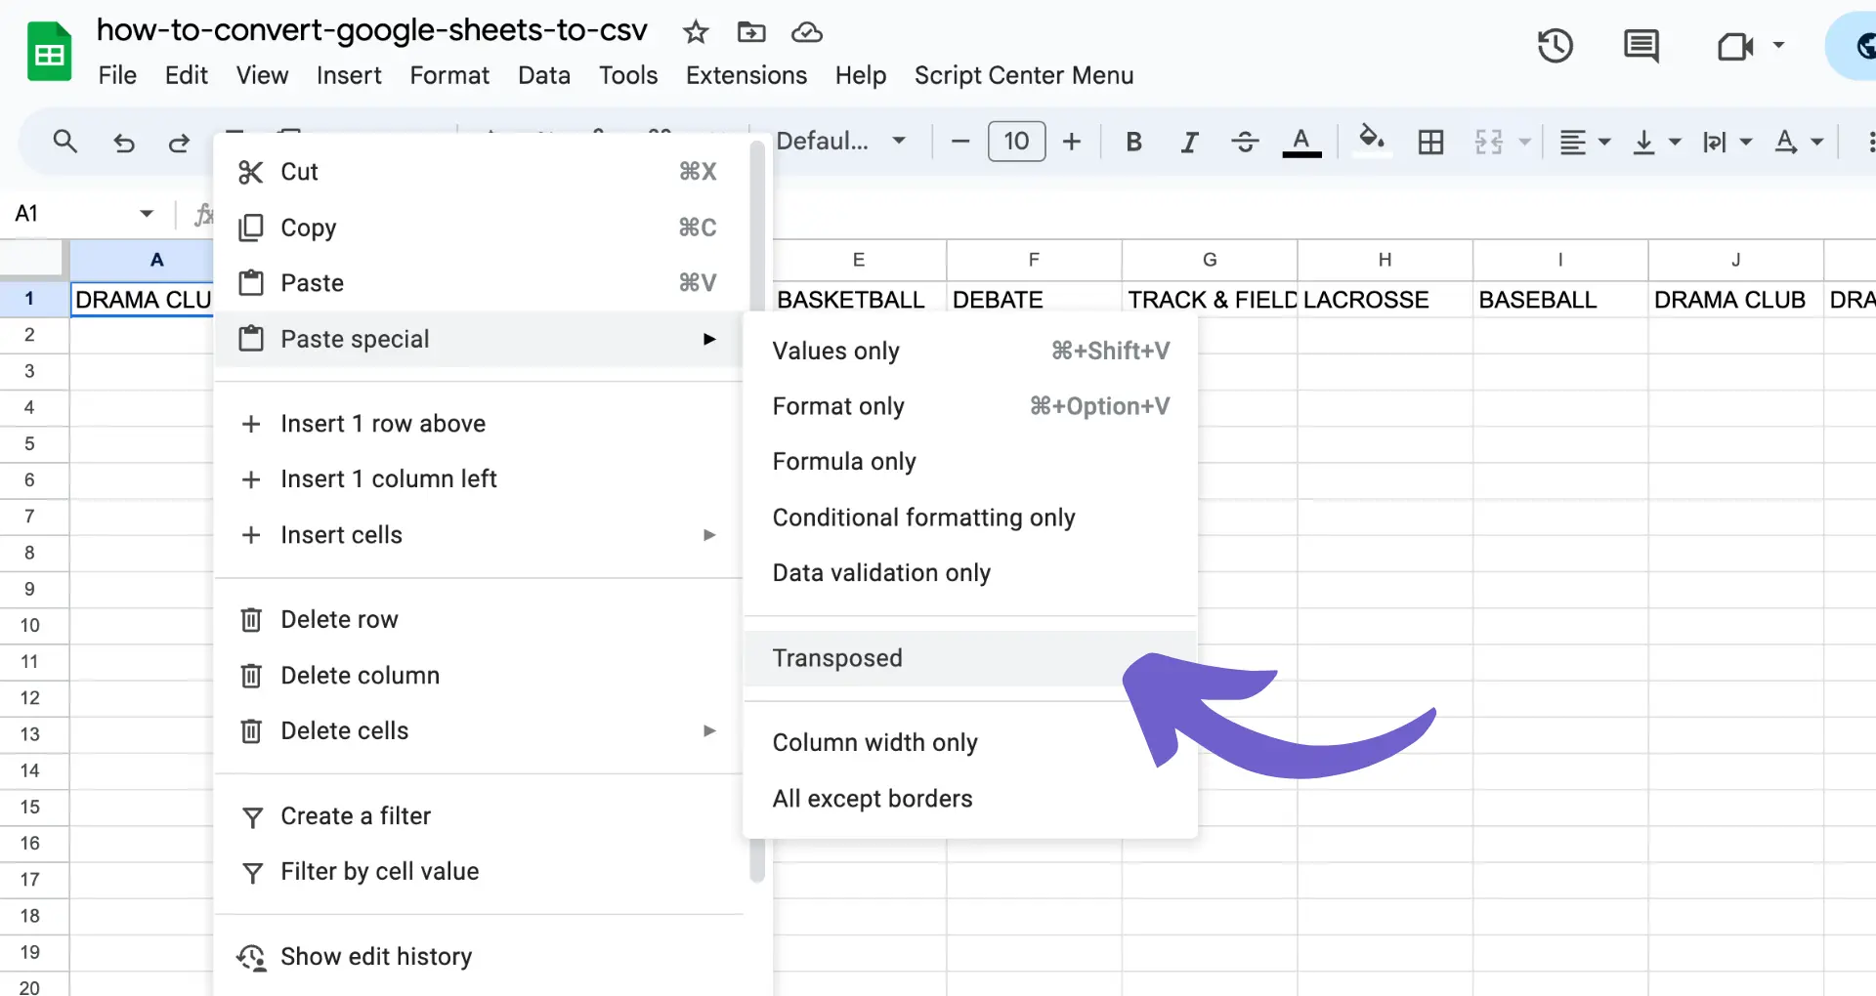Image resolution: width=1876 pixels, height=996 pixels.
Task: Open the Format menu
Action: 449,75
